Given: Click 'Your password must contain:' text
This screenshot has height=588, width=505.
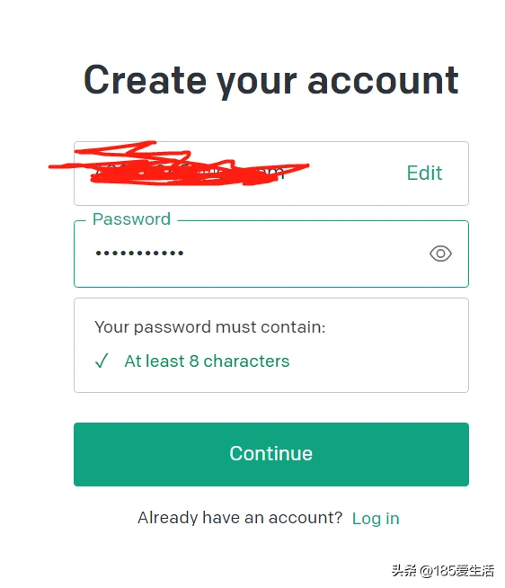Looking at the screenshot, I should click(210, 327).
